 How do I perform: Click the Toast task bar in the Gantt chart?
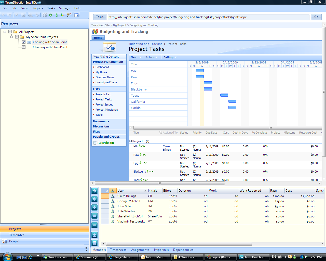pyautogui.click(x=224, y=95)
